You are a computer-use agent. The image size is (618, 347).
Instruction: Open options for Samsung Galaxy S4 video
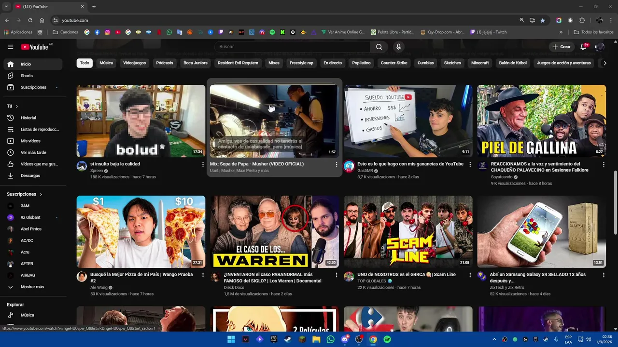pos(604,275)
